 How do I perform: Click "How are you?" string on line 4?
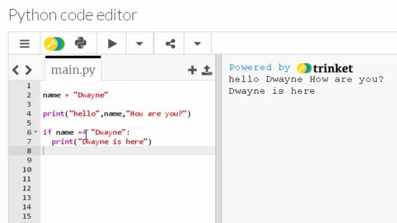click(x=156, y=114)
